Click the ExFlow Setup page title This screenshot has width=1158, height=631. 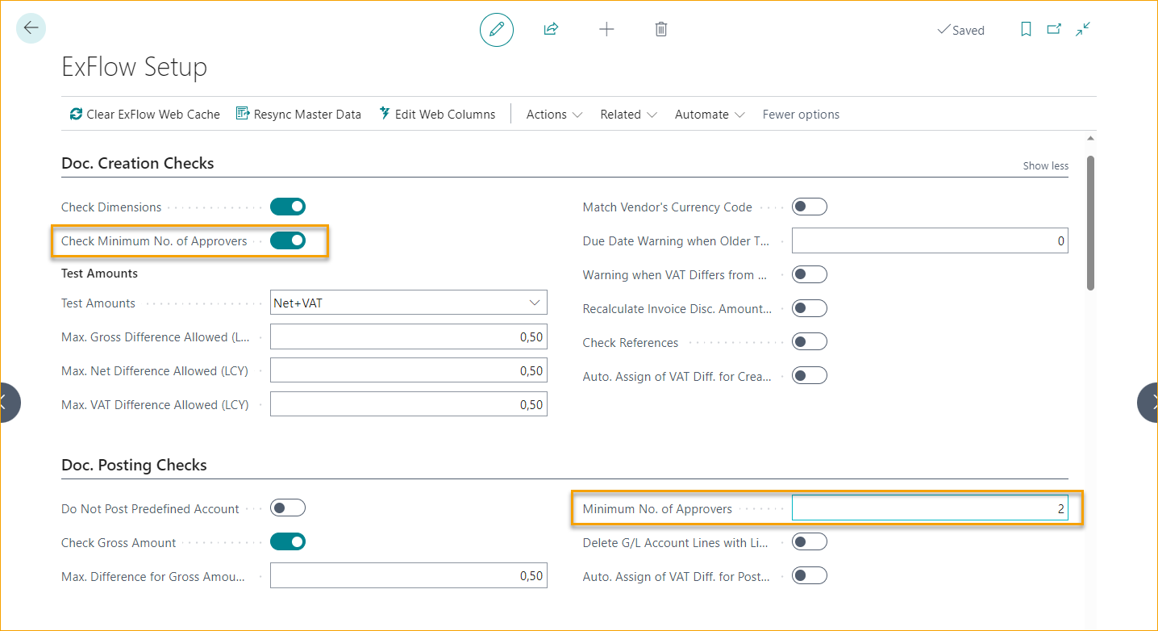click(135, 67)
